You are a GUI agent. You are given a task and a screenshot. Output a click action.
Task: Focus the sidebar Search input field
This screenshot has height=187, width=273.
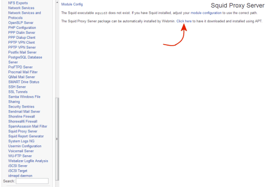(32, 181)
